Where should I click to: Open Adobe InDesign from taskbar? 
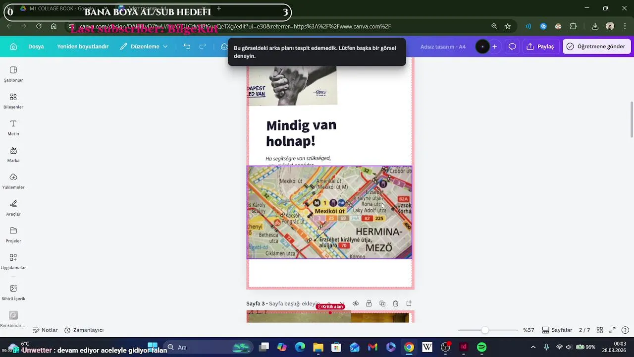pos(464,347)
